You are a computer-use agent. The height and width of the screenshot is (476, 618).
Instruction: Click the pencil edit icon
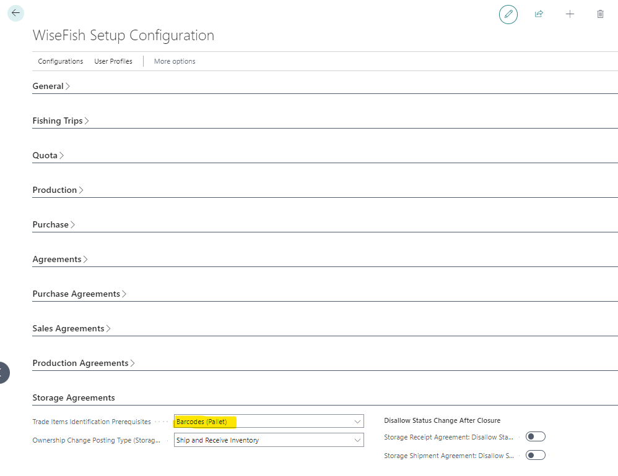click(x=508, y=14)
